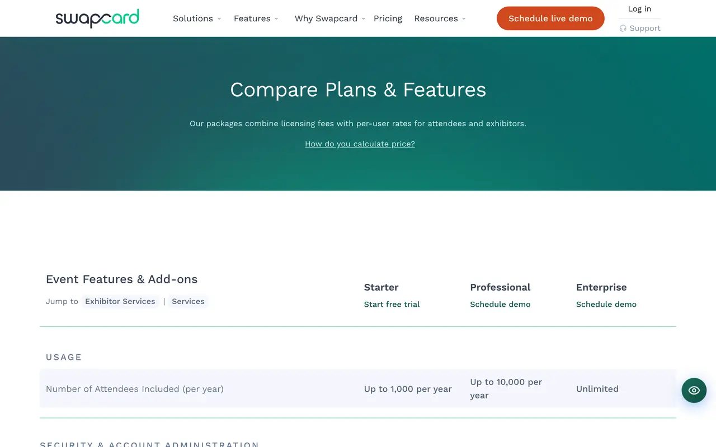716x447 pixels.
Task: Open the Support link text
Action: 645,28
